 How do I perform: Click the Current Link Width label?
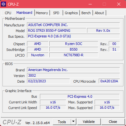pos(23,102)
